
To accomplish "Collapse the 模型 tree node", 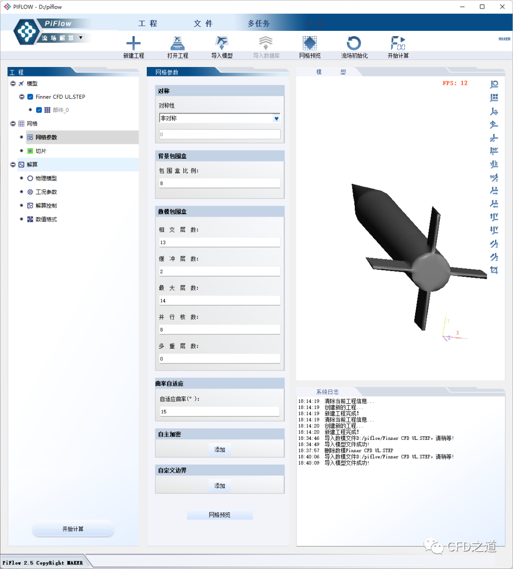I will click(x=13, y=84).
